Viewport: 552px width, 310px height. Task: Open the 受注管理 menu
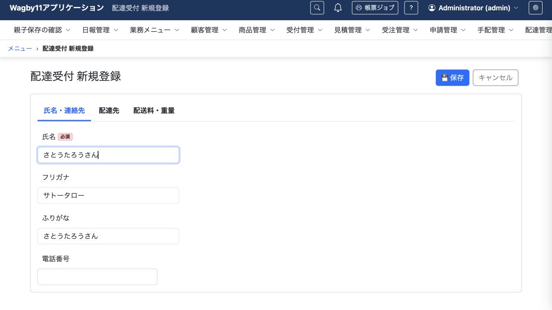click(x=400, y=30)
